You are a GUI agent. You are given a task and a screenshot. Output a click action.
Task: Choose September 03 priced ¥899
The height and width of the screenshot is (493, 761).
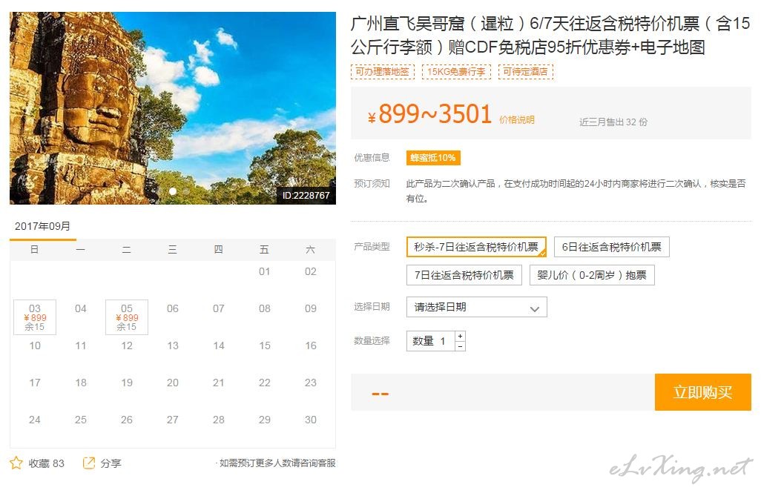pos(35,317)
